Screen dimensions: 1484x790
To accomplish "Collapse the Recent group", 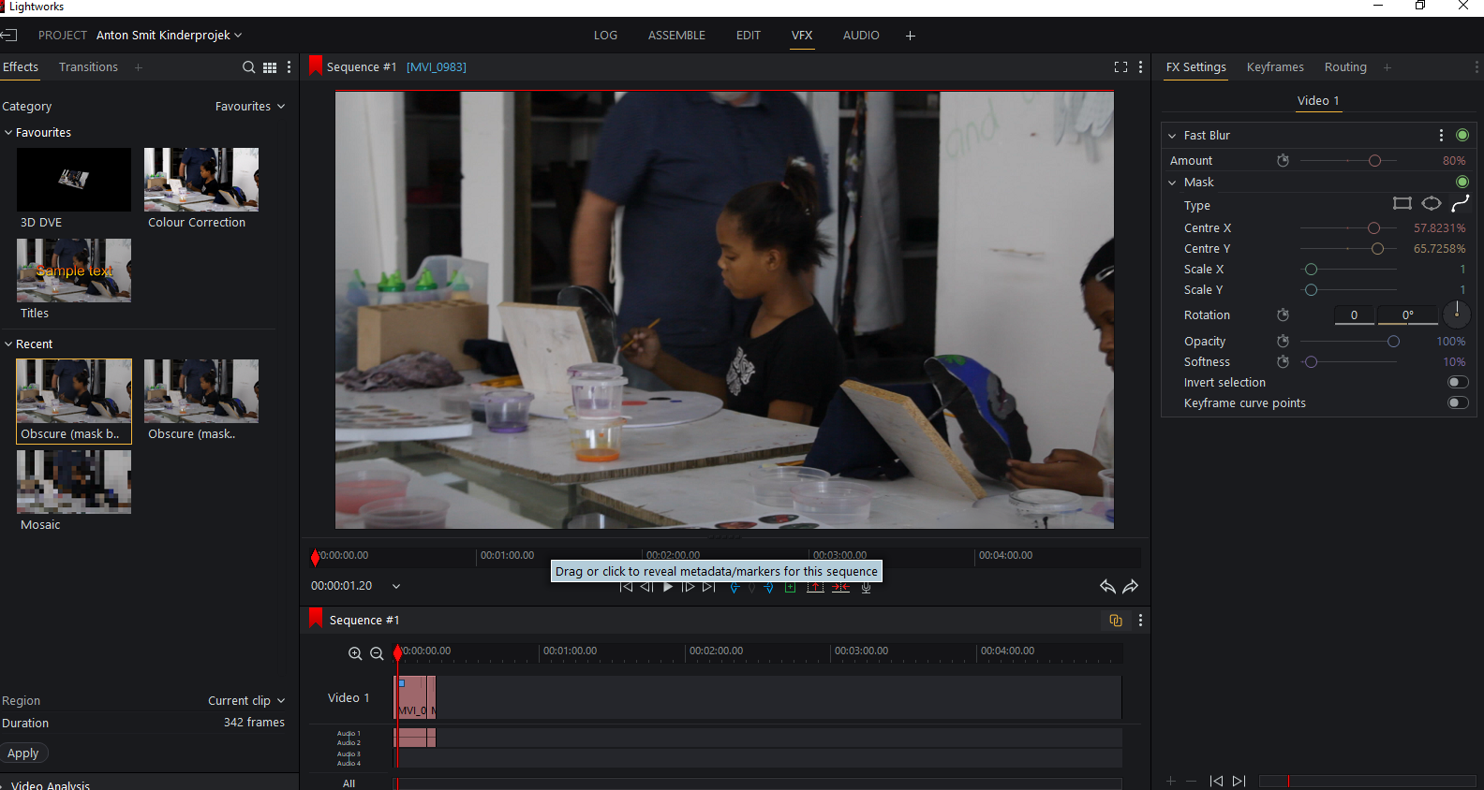I will click(x=8, y=344).
